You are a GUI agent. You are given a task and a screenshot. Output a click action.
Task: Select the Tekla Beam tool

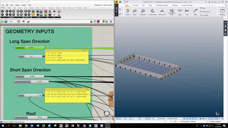point(135,12)
